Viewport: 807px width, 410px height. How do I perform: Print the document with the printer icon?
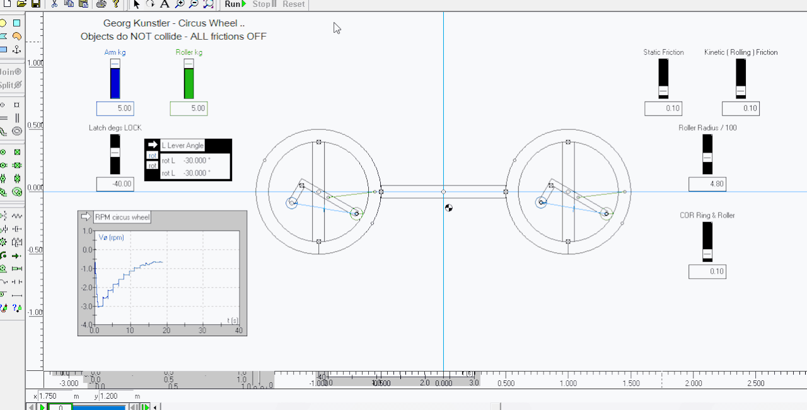click(101, 4)
